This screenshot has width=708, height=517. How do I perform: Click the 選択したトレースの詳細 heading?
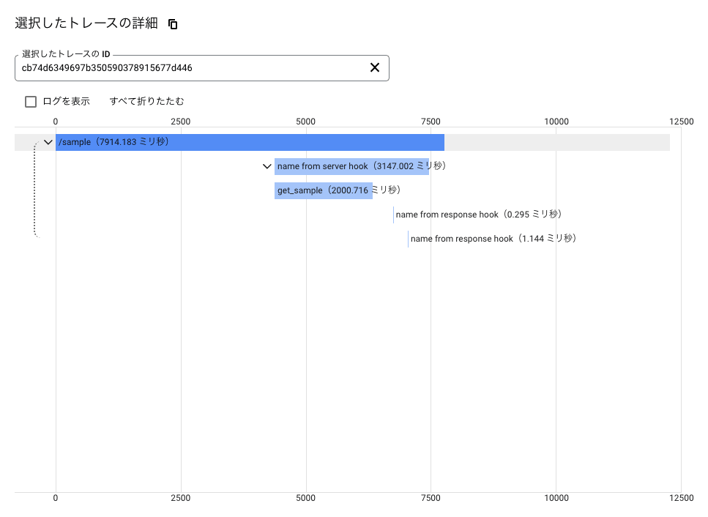pos(86,23)
